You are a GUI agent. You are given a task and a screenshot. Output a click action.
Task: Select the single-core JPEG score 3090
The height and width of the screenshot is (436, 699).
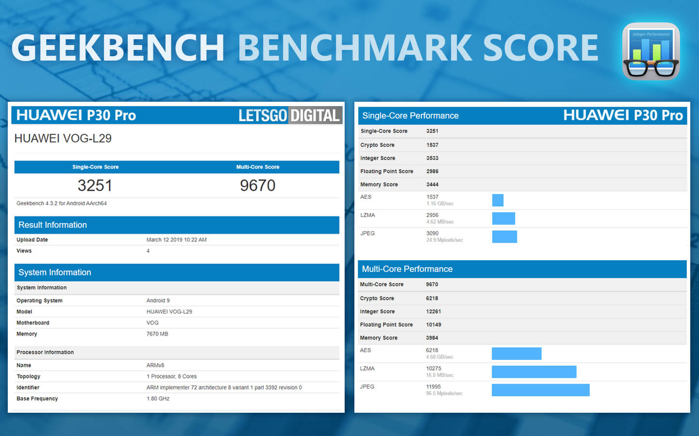click(433, 234)
